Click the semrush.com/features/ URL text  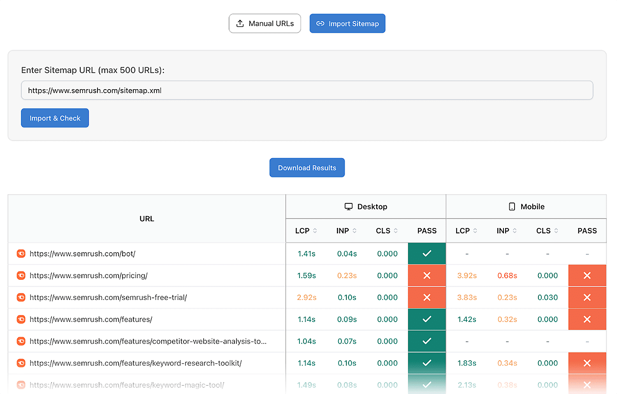91,319
